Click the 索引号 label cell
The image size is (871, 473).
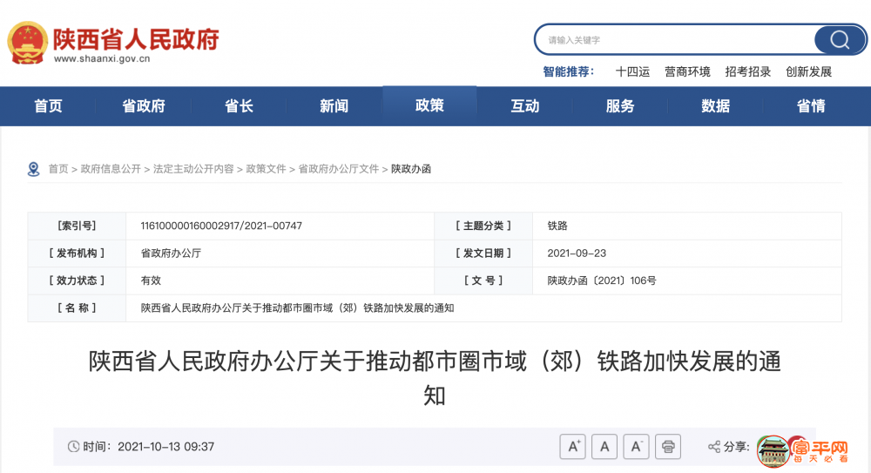(x=77, y=226)
